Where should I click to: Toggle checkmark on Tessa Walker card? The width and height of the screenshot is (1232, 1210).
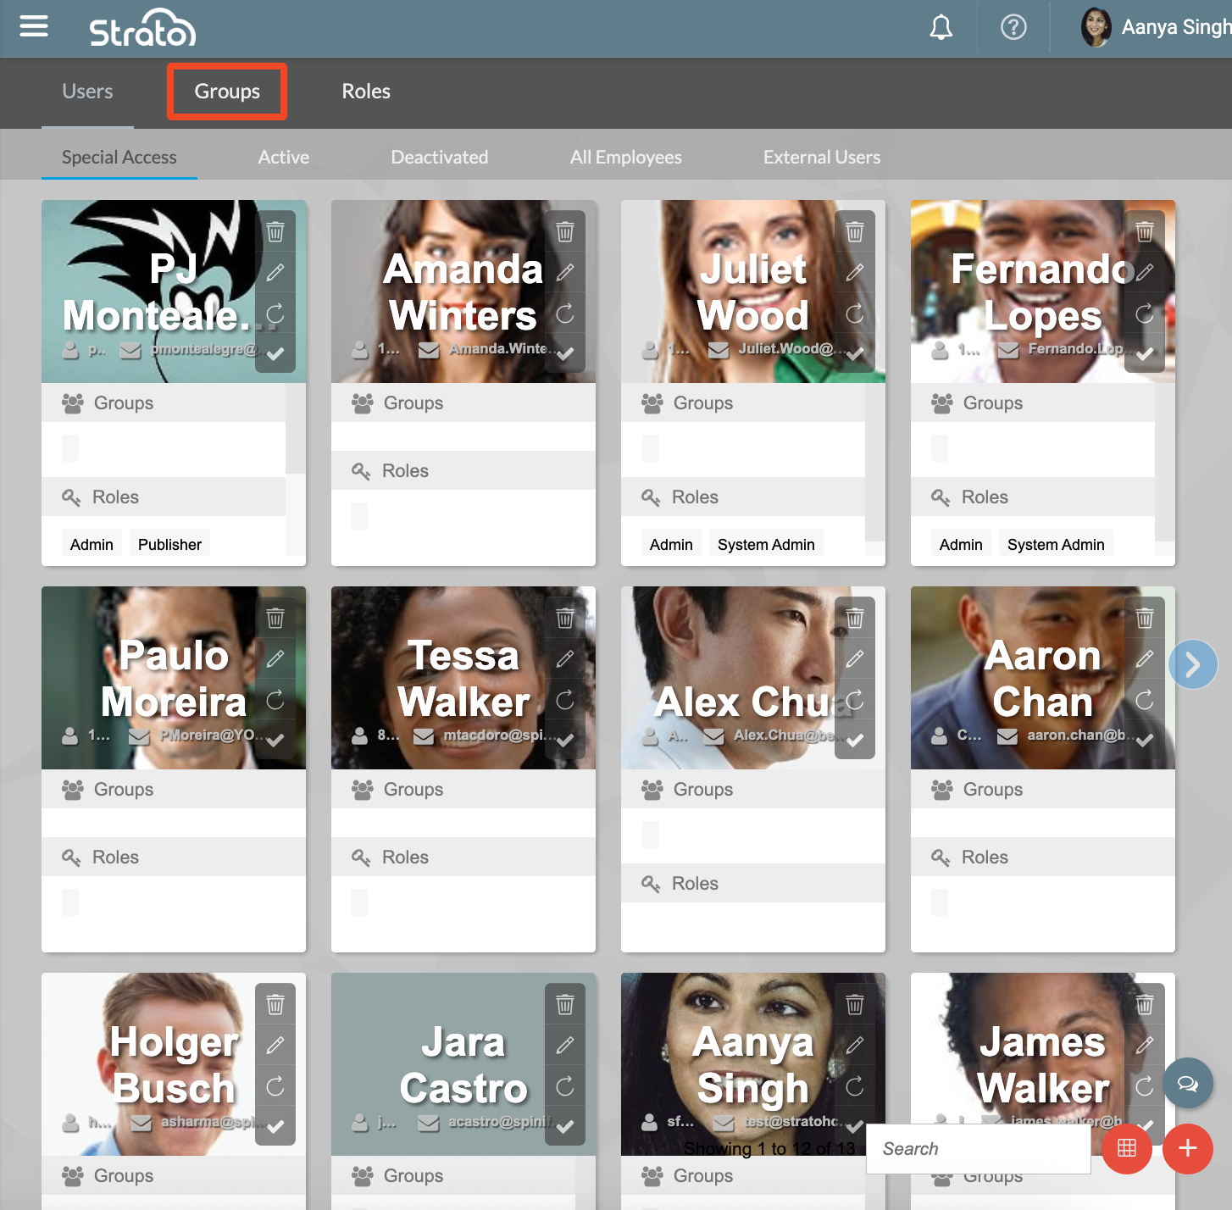click(x=565, y=740)
